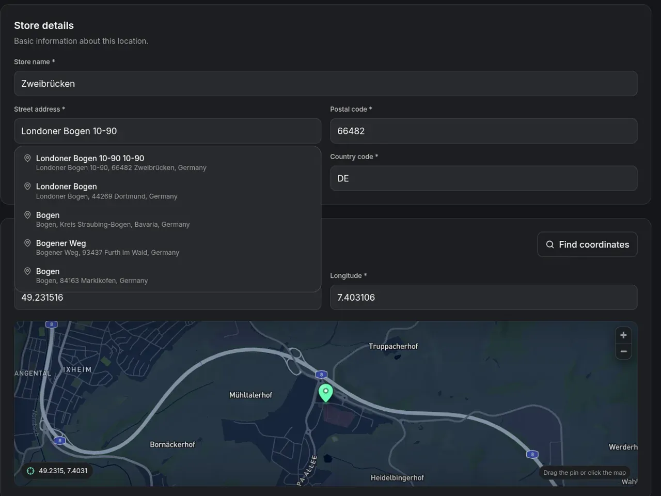This screenshot has height=496, width=661.
Task: Click the magnifier icon in Find coordinates
Action: 550,244
